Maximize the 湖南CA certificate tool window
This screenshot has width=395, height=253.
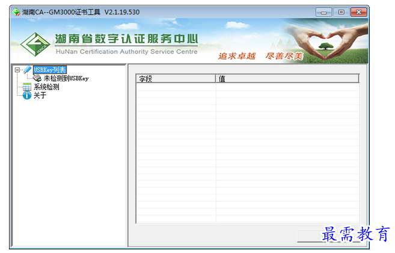(x=341, y=12)
